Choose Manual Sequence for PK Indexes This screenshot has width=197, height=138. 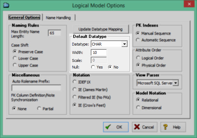click(x=138, y=33)
